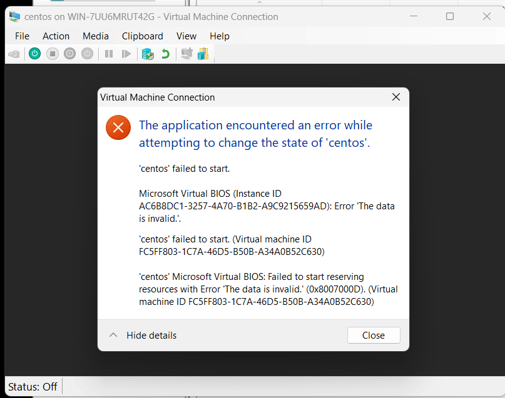Open the Clipboard menu
Viewport: 505px width, 398px height.
coord(142,36)
